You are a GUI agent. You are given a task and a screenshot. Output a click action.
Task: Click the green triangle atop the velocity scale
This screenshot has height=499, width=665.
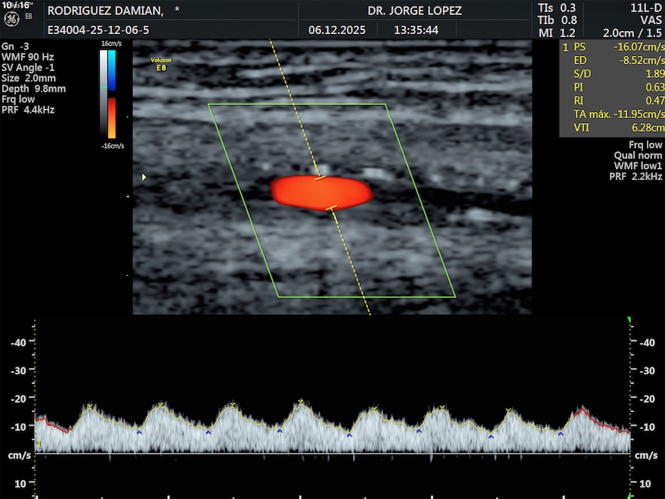[629, 321]
